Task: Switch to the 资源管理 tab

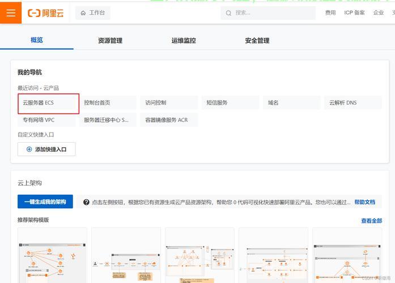Action: [x=110, y=41]
